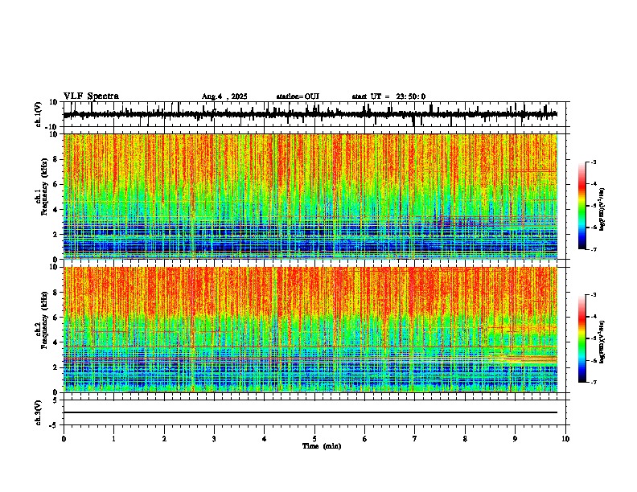Screen dimensions: 637x492
Task: Click the upper colorbar's log(PSD) label
Action: pyautogui.click(x=602, y=210)
